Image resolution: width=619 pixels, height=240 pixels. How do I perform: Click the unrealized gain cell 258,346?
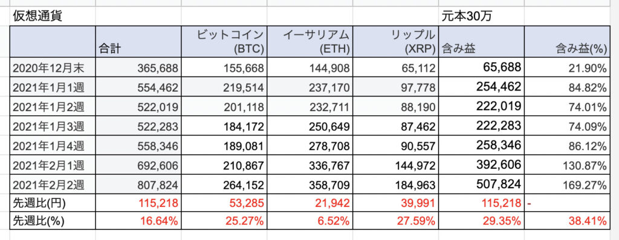click(x=481, y=145)
